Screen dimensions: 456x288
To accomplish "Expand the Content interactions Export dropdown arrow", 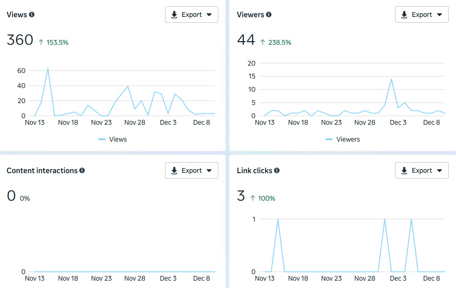I will click(x=209, y=171).
